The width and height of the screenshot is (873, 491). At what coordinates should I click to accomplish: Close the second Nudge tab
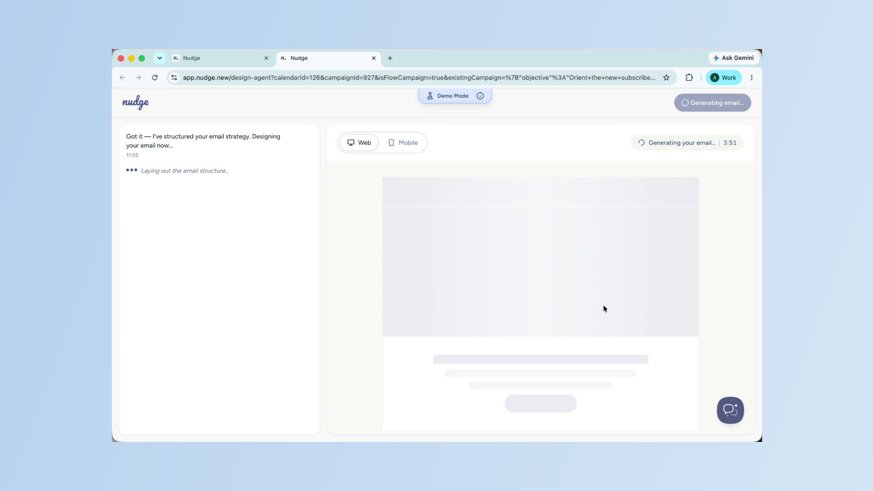pos(374,58)
